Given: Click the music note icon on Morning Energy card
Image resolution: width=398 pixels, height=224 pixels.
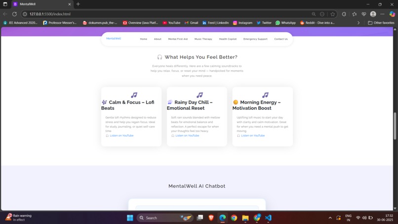Looking at the screenshot, I should click(x=265, y=95).
